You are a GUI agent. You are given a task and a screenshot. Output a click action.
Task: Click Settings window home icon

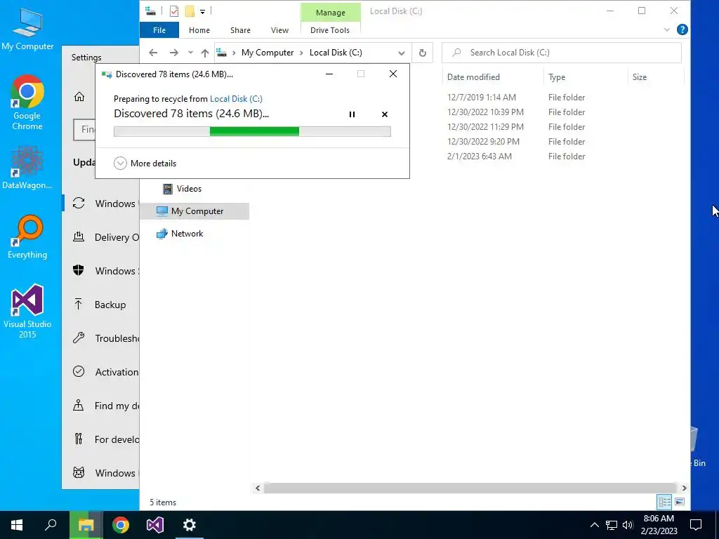pos(79,96)
